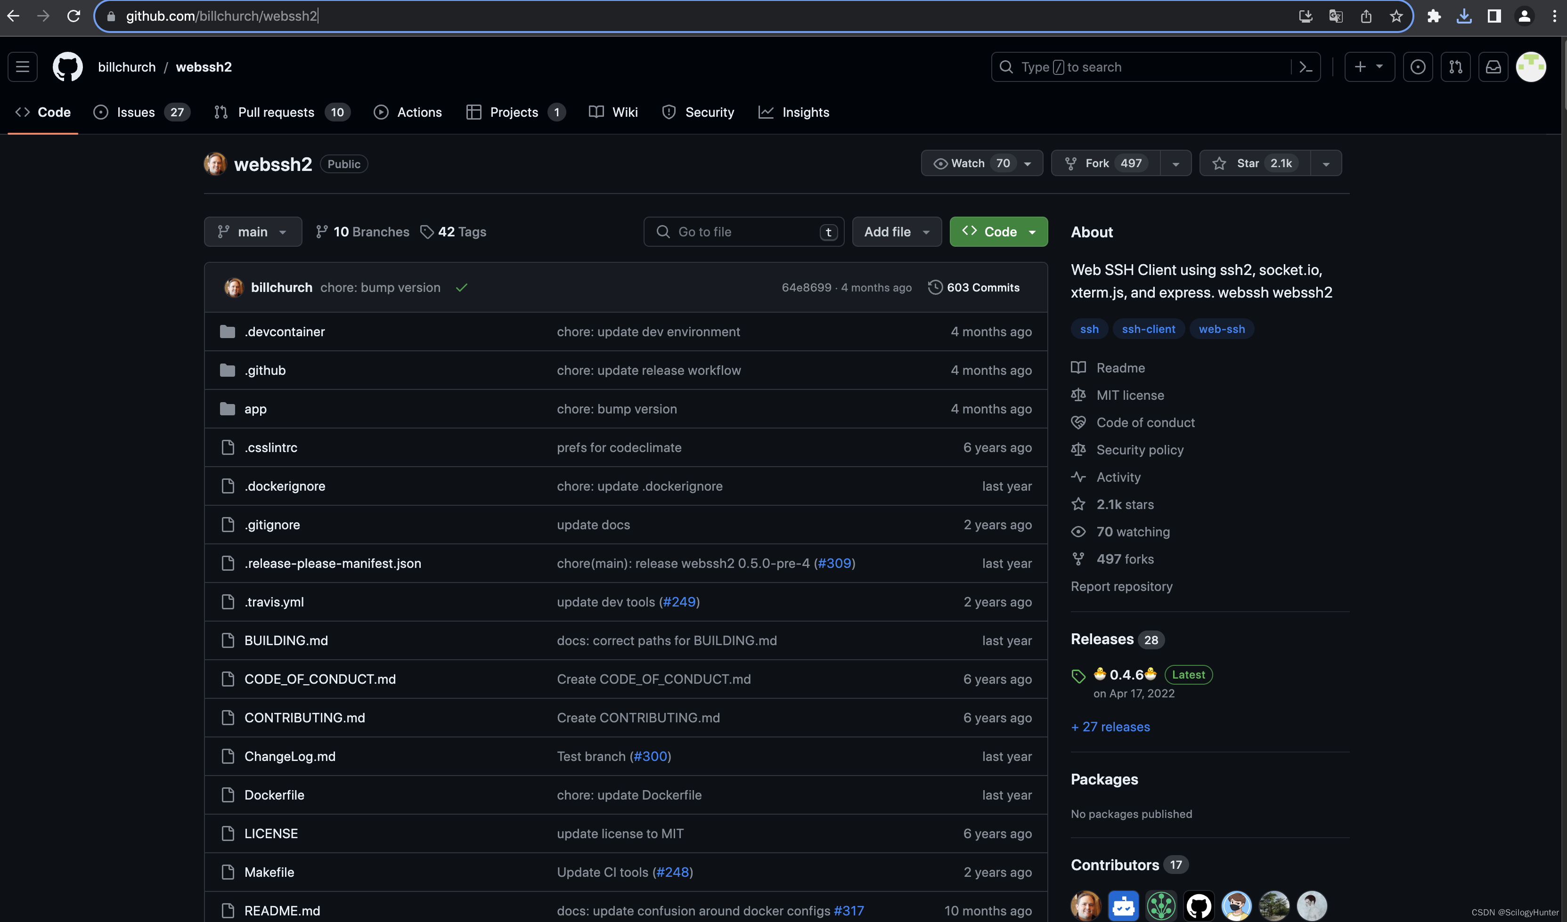Screen dimensions: 1567x922
Task: Open the Actions tab
Action: click(x=408, y=113)
